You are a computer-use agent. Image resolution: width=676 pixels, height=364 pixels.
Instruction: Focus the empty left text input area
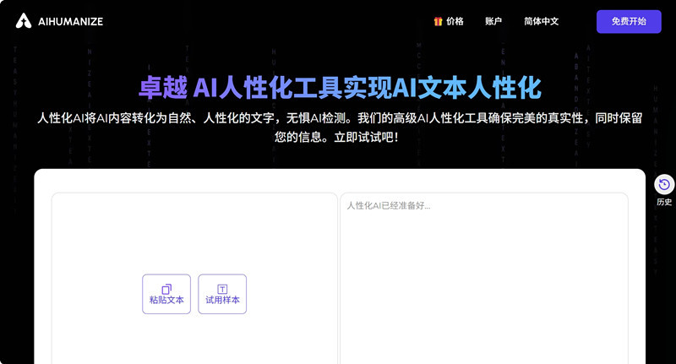[x=194, y=278]
